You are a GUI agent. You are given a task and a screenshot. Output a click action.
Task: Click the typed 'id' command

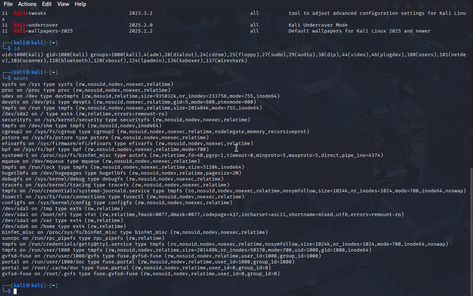point(17,48)
